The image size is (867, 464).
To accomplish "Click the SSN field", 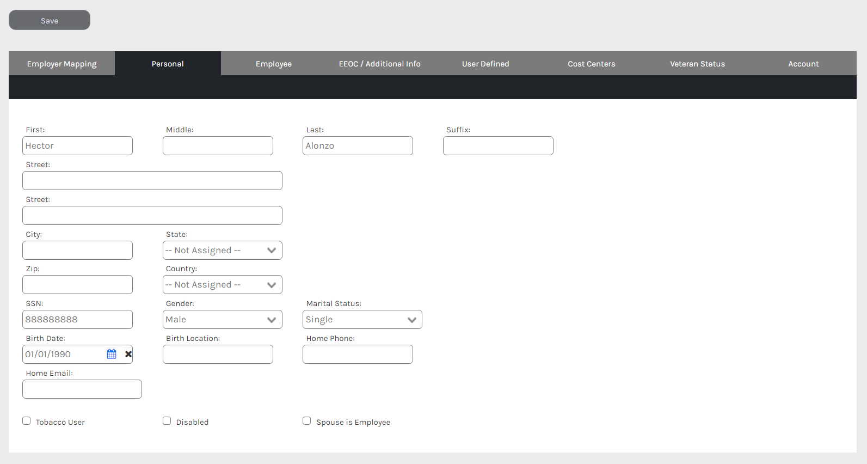I will coord(77,319).
